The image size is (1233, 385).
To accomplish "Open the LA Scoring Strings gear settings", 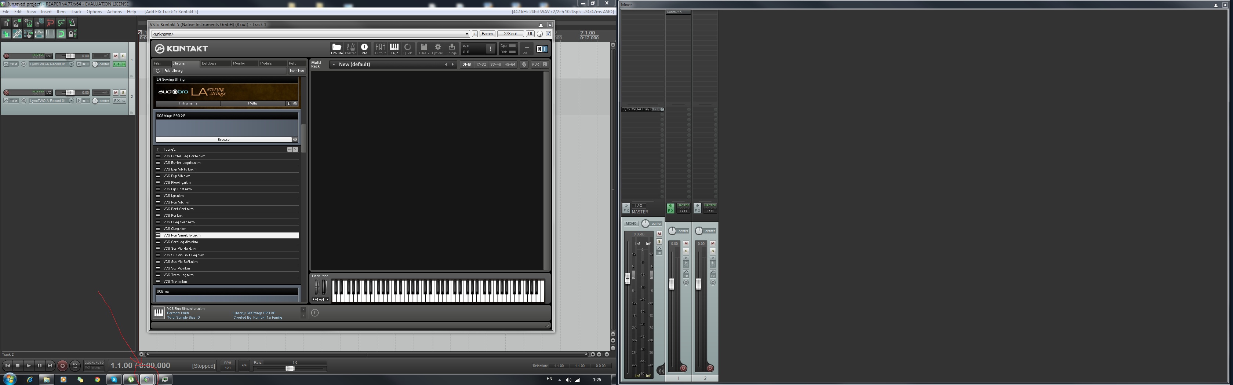I will pyautogui.click(x=295, y=103).
